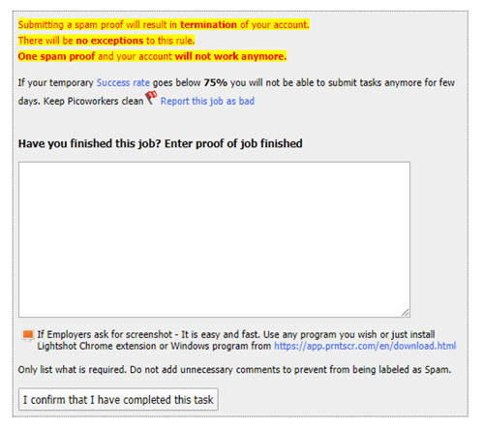Click the bold 'termination' word
The image size is (484, 430).
click(x=208, y=24)
